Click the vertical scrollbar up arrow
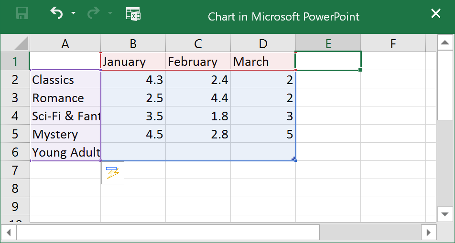Image resolution: width=455 pixels, height=243 pixels. point(445,42)
